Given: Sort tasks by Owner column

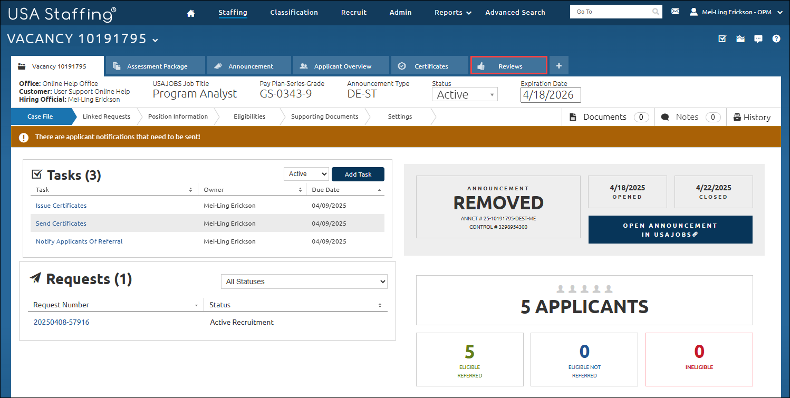Looking at the screenshot, I should click(x=252, y=190).
